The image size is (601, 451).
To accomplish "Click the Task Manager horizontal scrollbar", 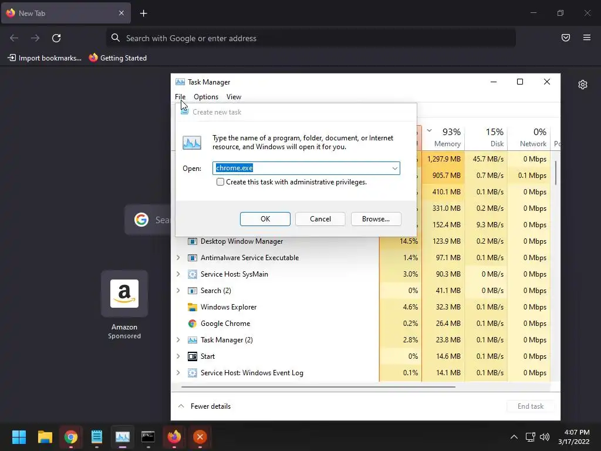I will pos(318,387).
